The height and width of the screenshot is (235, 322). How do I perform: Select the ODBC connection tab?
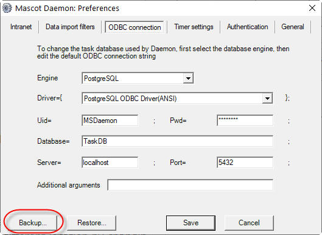click(135, 27)
